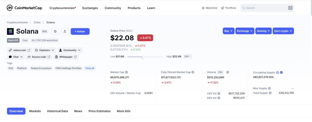Image resolution: width=312 pixels, height=122 pixels.
Task: Click the red 3.07% price change badge
Action: (x=145, y=38)
